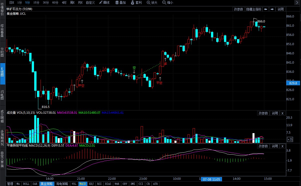Select 集金策略 indicator tab
Screen dimensions: 301x186
pos(47,184)
